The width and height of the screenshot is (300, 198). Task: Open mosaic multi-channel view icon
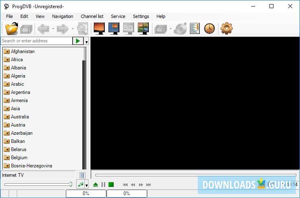(143, 29)
